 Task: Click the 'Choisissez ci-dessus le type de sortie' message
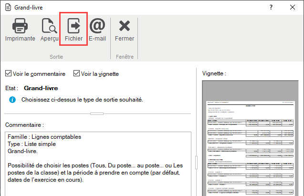pyautogui.click(x=82, y=100)
